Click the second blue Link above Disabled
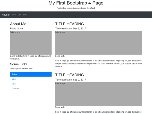152x114 pixels. 14,84
